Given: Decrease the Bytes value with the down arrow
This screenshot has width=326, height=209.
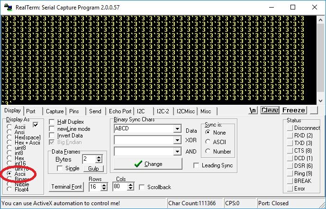Looking at the screenshot, I should click(x=99, y=161).
